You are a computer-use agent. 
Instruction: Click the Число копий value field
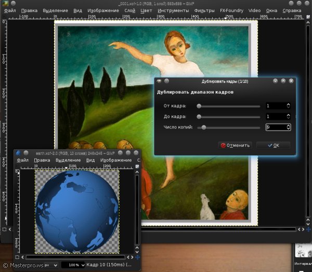click(x=276, y=127)
